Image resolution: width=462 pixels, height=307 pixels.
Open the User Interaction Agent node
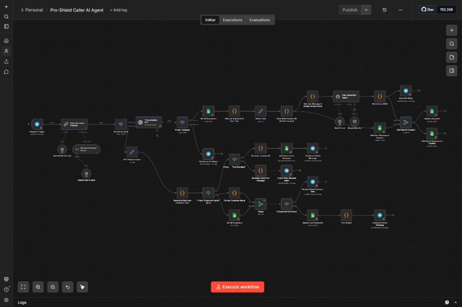(x=346, y=96)
